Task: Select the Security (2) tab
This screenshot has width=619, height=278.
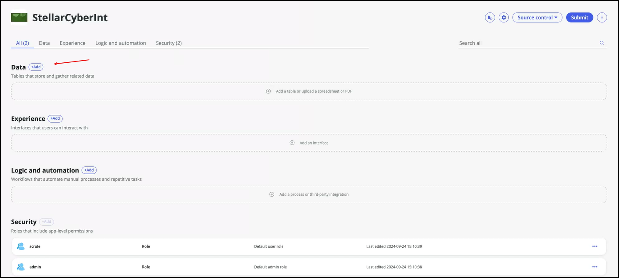Action: point(168,43)
